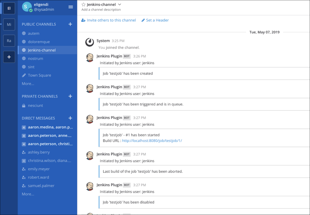Click "has been triggered and is in queue" text
Viewport: 310px width, 215px height.
point(143,104)
